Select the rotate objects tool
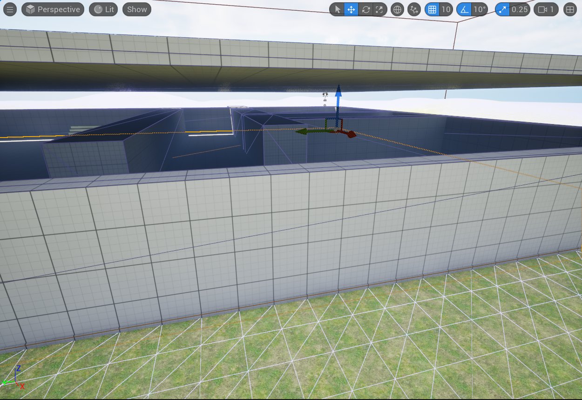 tap(365, 9)
